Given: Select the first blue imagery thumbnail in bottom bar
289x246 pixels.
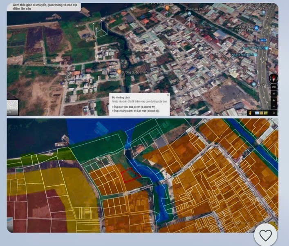Looking at the screenshot, I should coord(257,113).
